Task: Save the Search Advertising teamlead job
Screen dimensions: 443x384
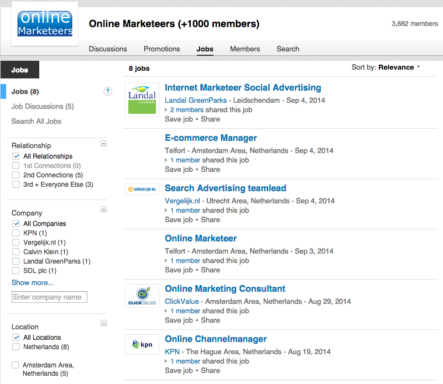Action: coord(179,220)
